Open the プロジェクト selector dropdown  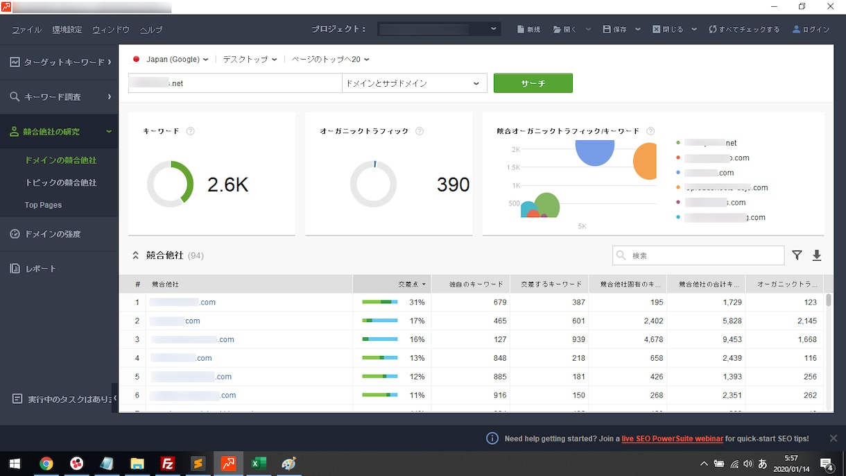click(x=439, y=29)
